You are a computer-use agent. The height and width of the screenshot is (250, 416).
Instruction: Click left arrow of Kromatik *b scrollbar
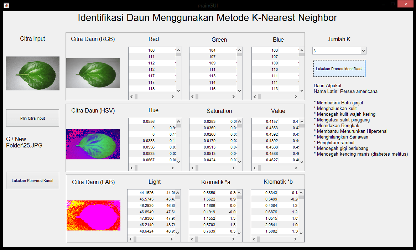(255, 239)
